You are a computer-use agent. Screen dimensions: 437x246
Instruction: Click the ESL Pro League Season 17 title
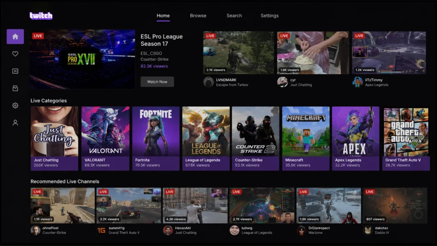click(162, 40)
